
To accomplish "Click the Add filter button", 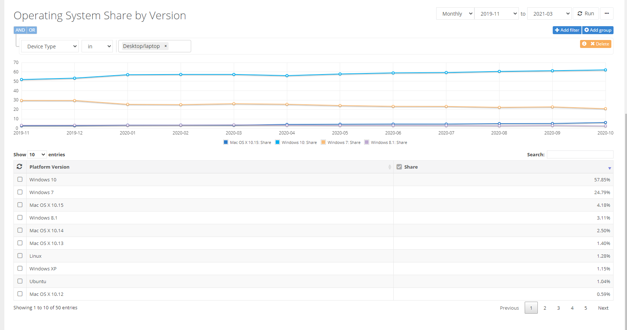I will pyautogui.click(x=567, y=30).
